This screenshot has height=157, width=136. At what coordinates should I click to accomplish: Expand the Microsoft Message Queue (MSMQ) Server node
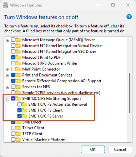(x=7, y=40)
